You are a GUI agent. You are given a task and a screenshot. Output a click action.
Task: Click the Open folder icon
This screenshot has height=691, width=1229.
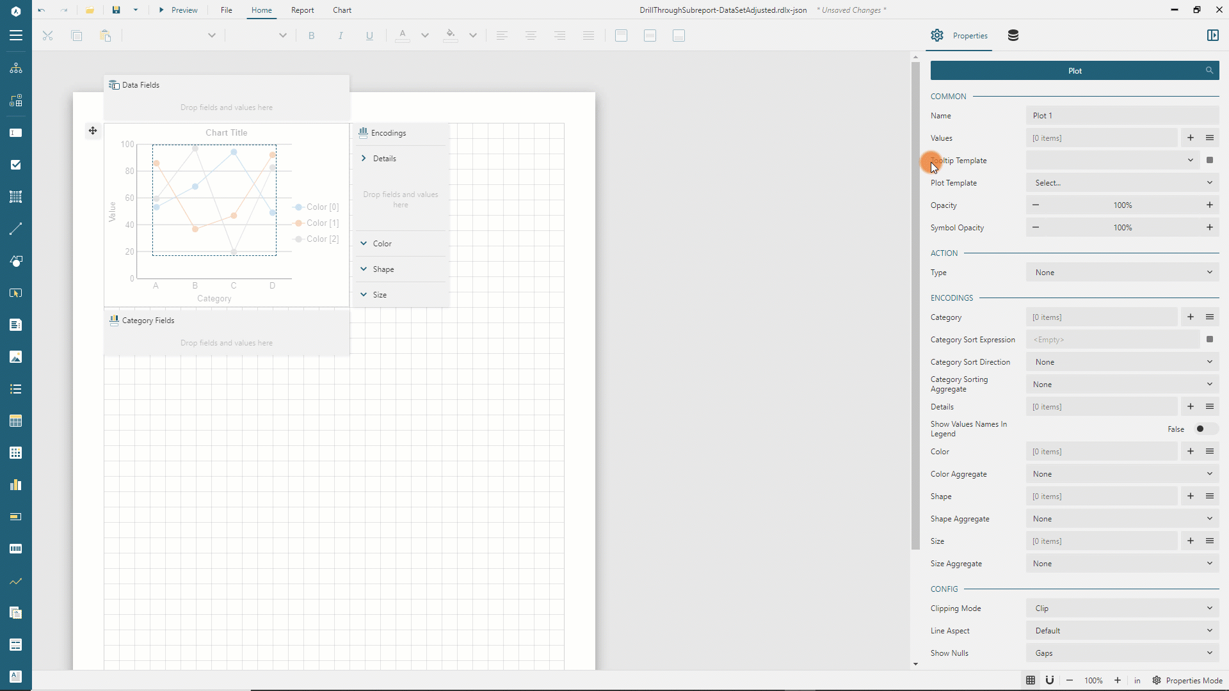pos(90,10)
